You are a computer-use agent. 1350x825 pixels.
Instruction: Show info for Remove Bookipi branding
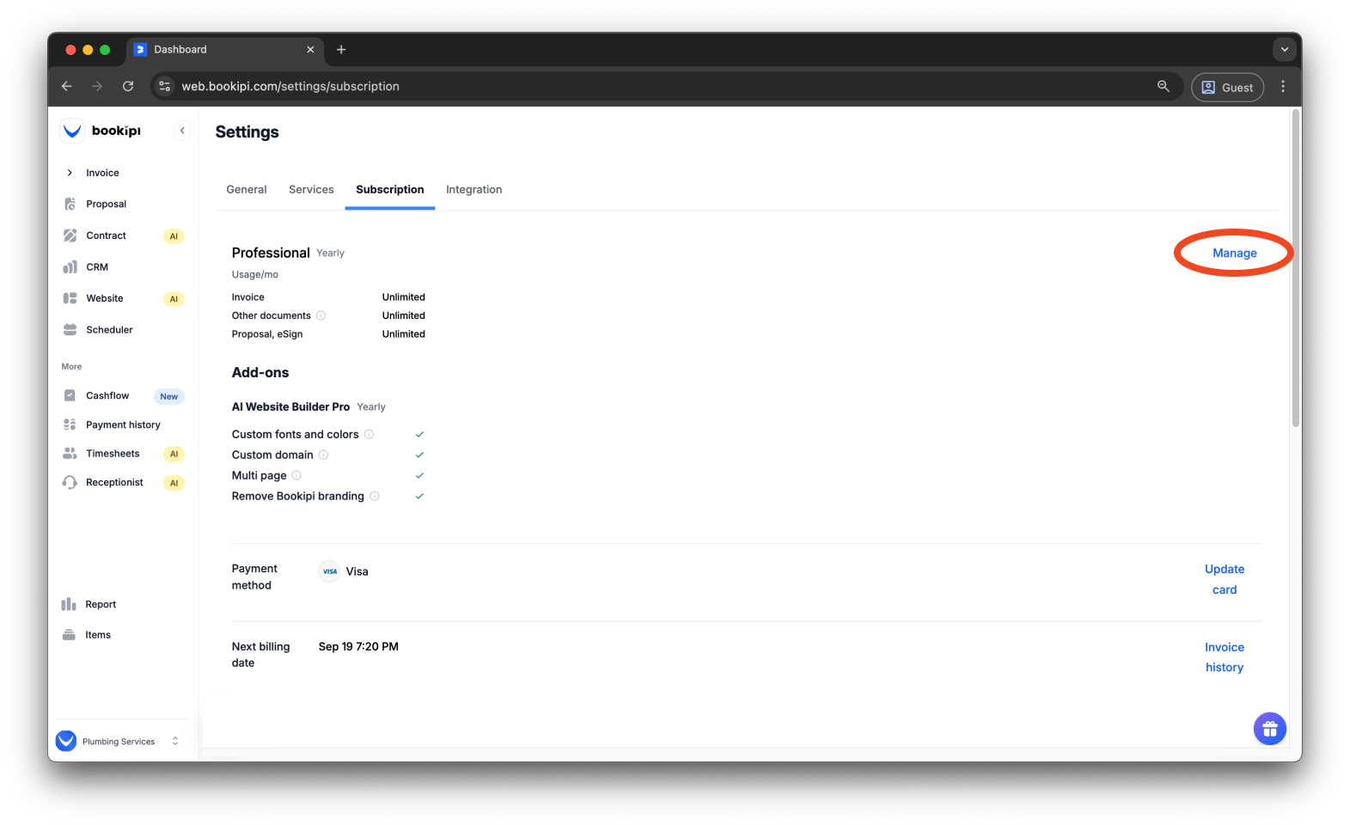pyautogui.click(x=374, y=496)
